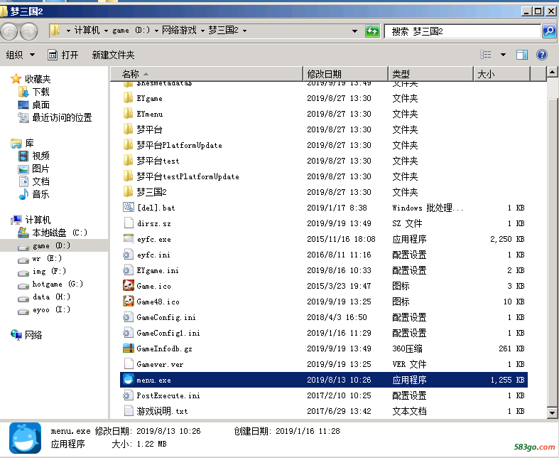Image resolution: width=559 pixels, height=458 pixels.
Task: Click the 搜索 梦三国2 search field
Action: tap(462, 31)
